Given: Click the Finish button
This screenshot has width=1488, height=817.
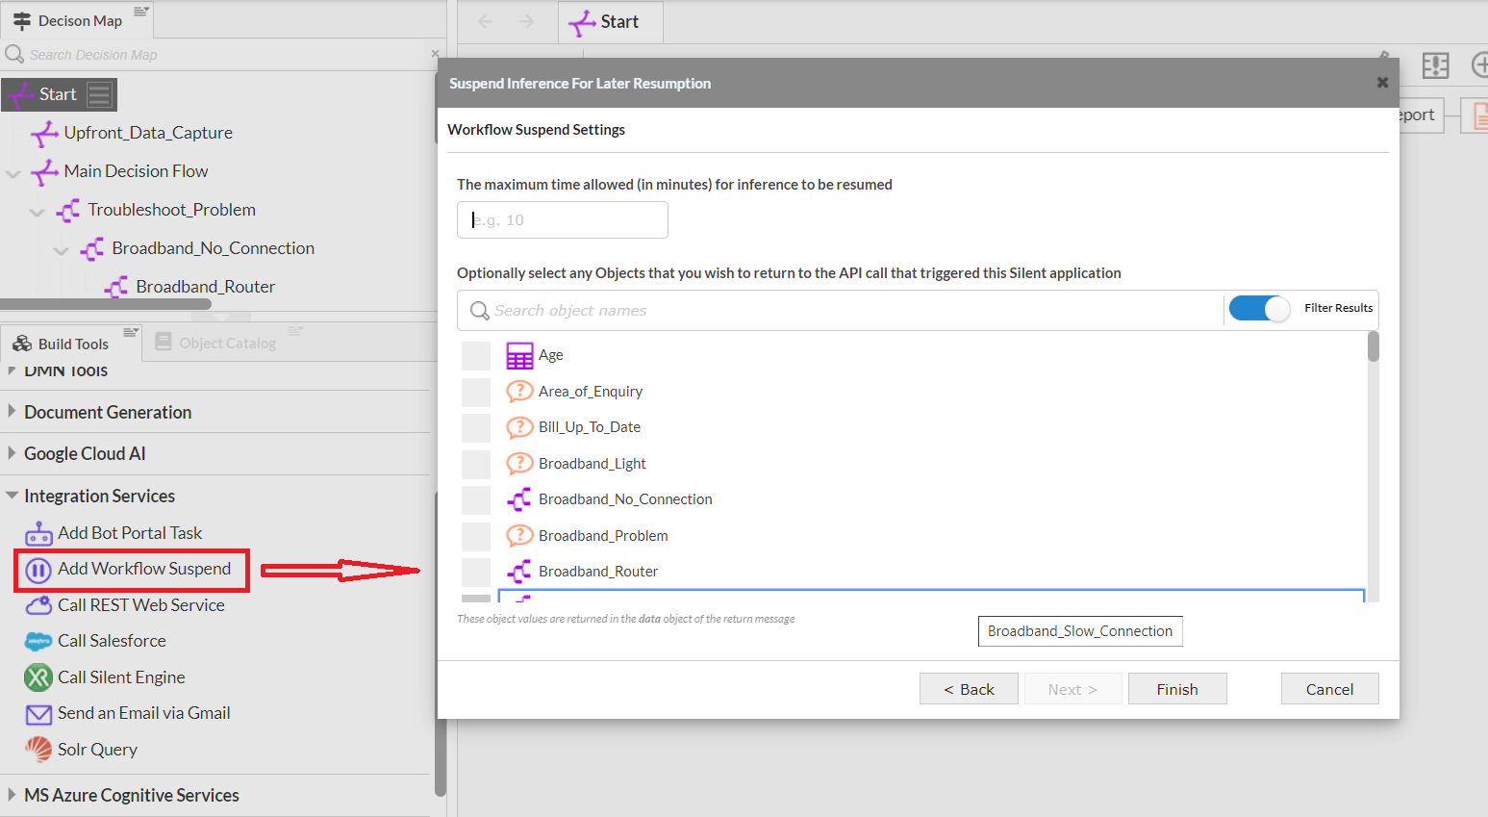Looking at the screenshot, I should [1177, 688].
